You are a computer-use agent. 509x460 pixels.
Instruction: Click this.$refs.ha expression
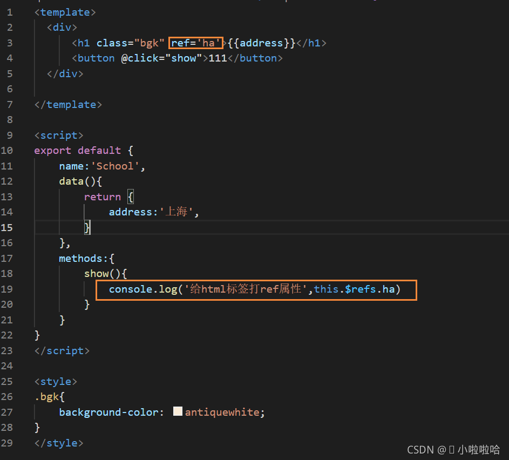coord(354,289)
